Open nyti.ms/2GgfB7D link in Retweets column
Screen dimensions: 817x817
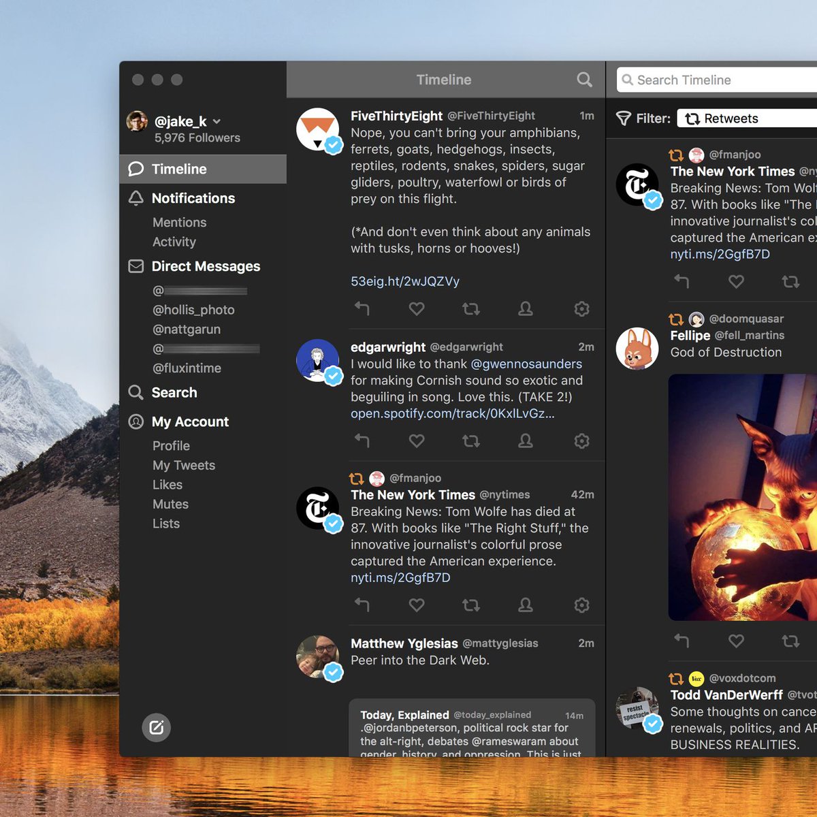coord(720,254)
